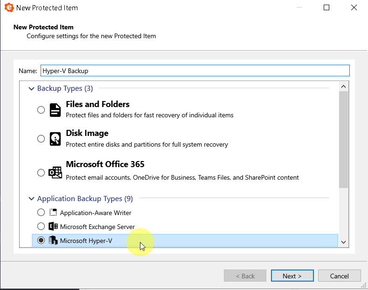Select Application-Aware Writer radio button
The height and width of the screenshot is (290, 368).
41,213
